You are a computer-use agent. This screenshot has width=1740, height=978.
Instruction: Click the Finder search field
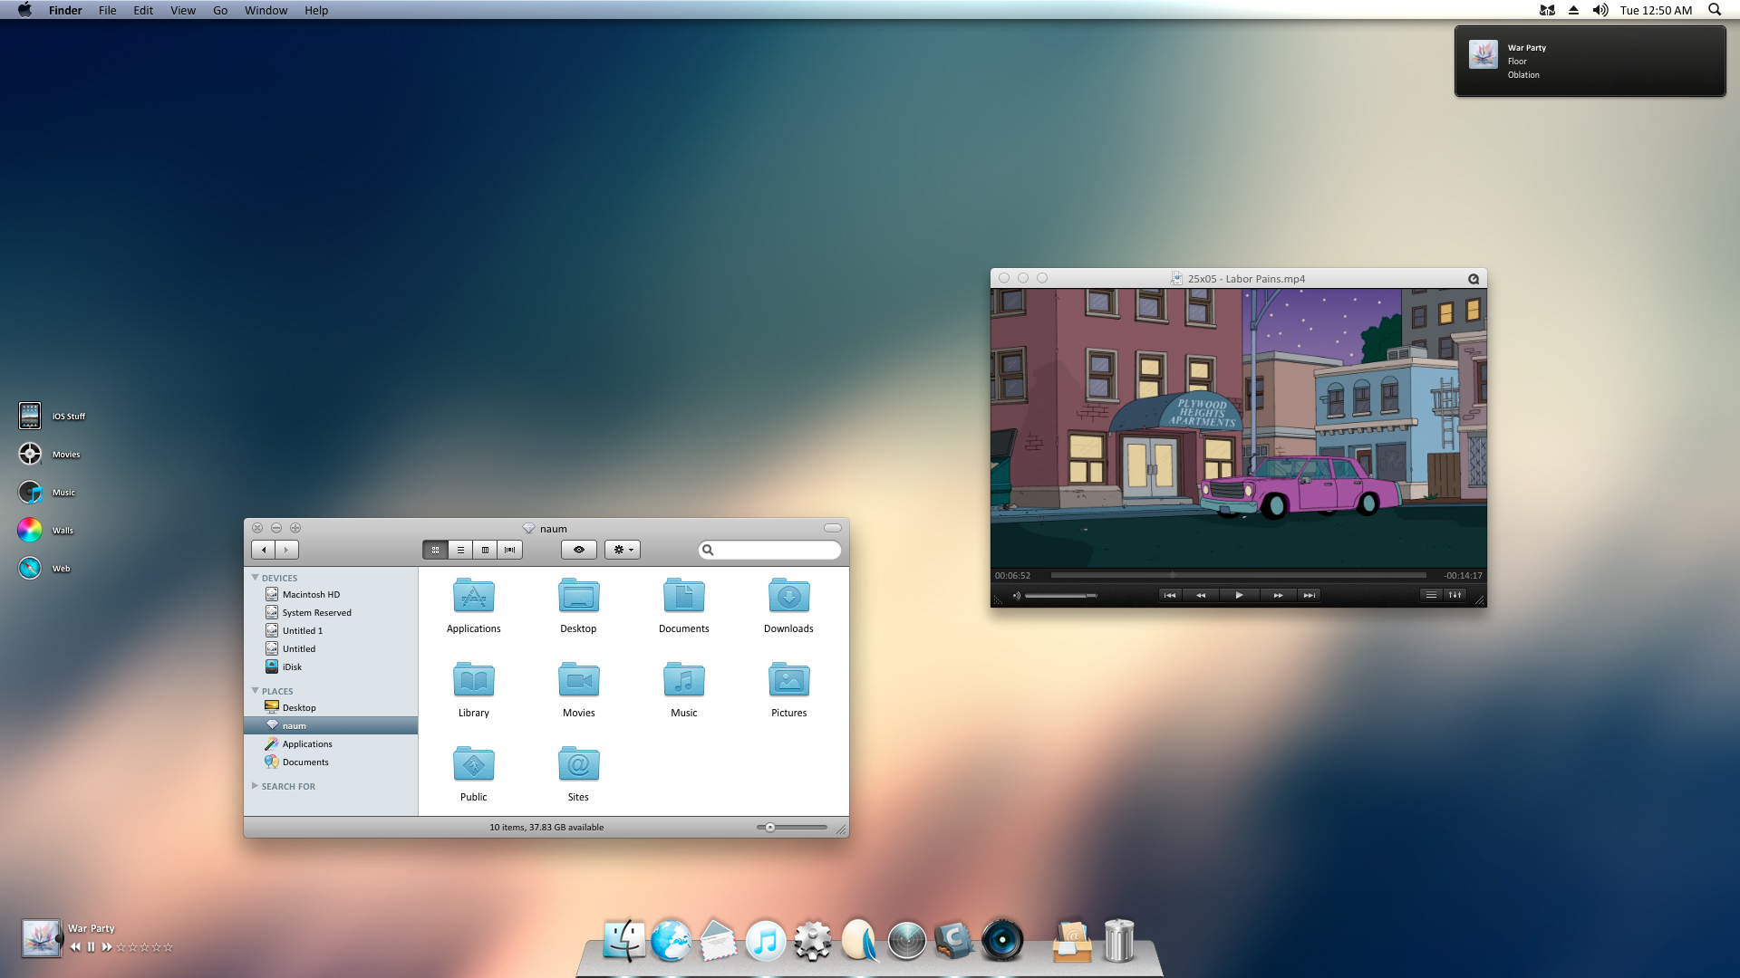click(x=769, y=550)
